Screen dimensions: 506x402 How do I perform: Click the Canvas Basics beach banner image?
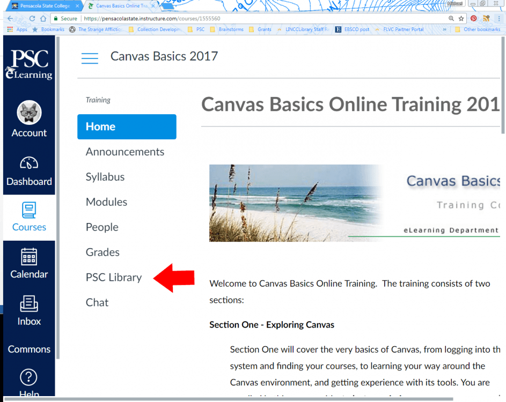(354, 203)
